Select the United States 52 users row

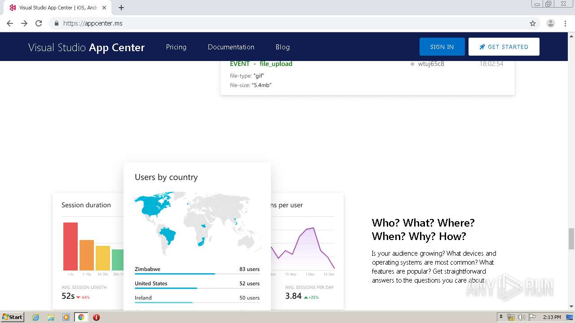pos(197,284)
